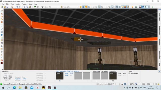Undo the last action

(x=17, y=7)
